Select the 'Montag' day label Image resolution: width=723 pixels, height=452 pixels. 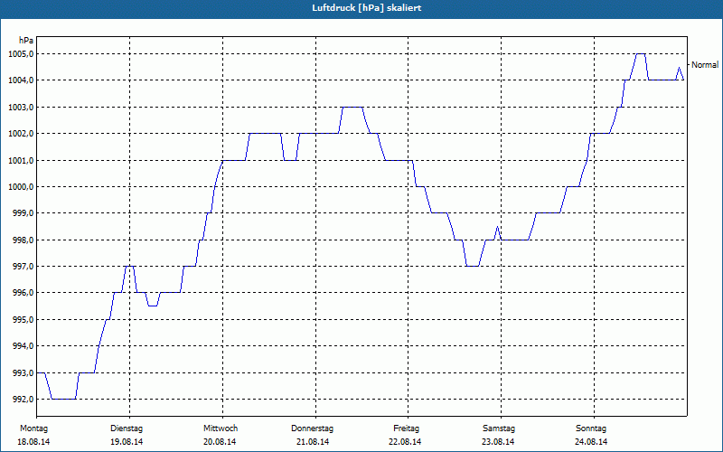pos(33,428)
